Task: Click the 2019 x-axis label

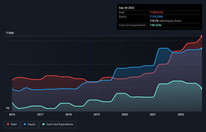Action: coord(97,114)
